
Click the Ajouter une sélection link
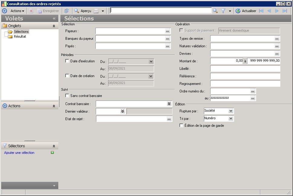tap(19, 153)
